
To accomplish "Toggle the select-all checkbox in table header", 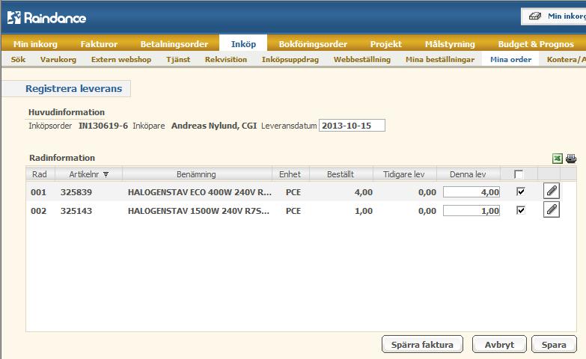I will point(519,174).
